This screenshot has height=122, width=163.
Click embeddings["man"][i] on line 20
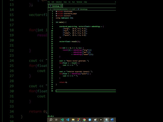[82, 52]
